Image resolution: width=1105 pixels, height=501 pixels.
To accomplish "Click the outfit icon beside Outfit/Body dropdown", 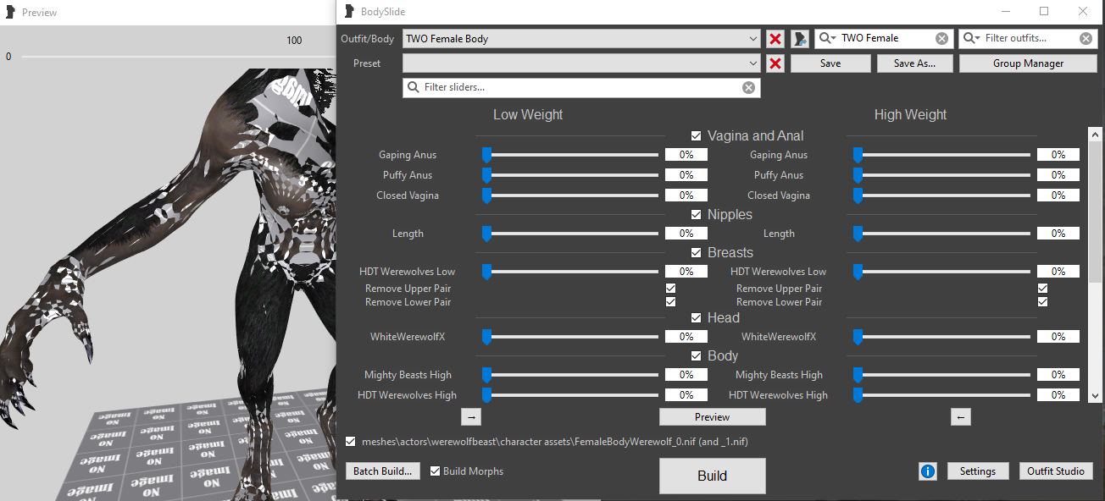I will click(x=799, y=39).
